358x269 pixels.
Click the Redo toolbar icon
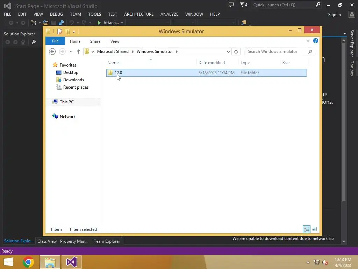coord(84,23)
